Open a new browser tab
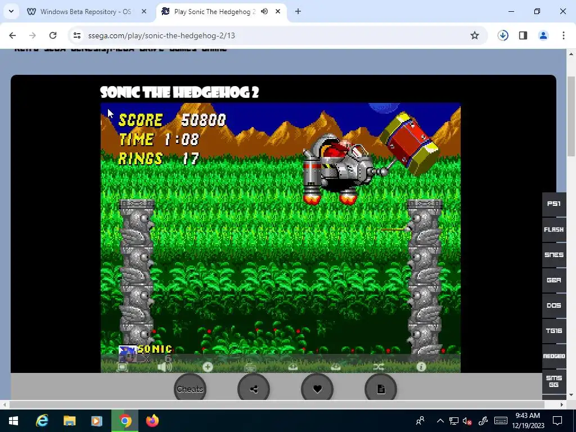 pyautogui.click(x=298, y=11)
